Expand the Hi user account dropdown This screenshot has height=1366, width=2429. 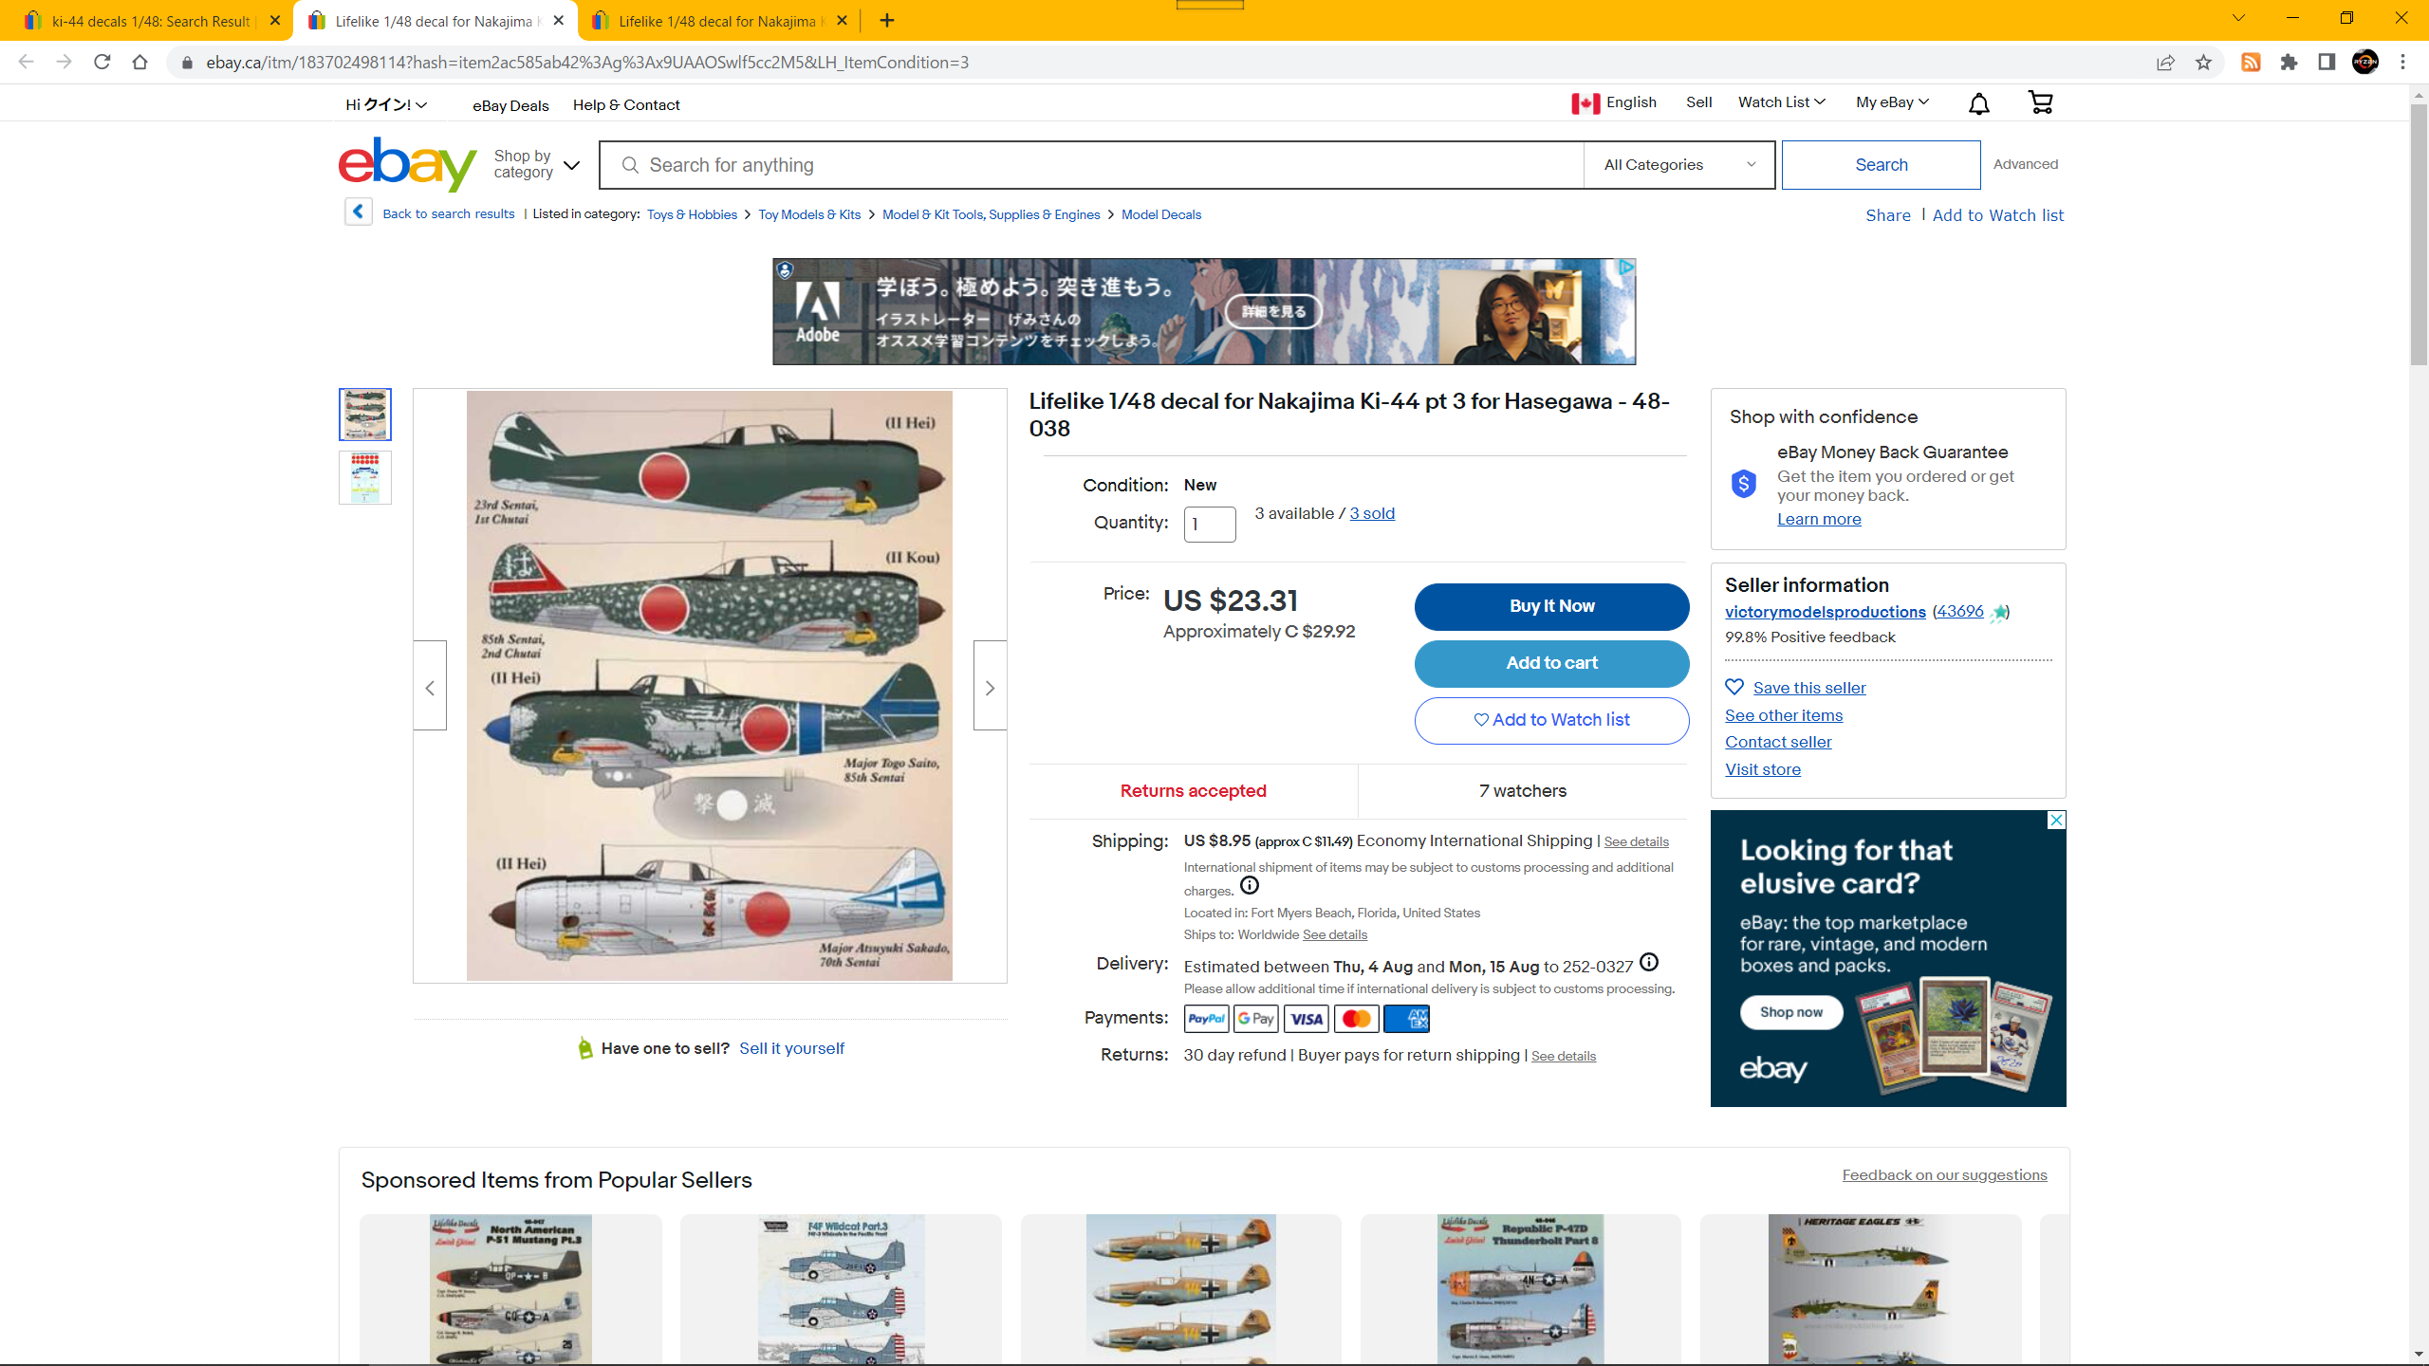(386, 104)
